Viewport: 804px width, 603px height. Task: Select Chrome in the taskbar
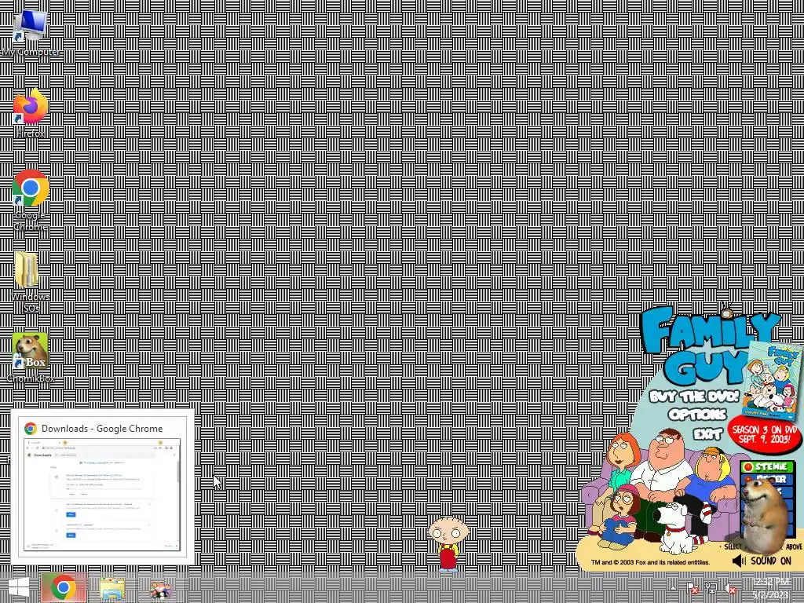64,587
